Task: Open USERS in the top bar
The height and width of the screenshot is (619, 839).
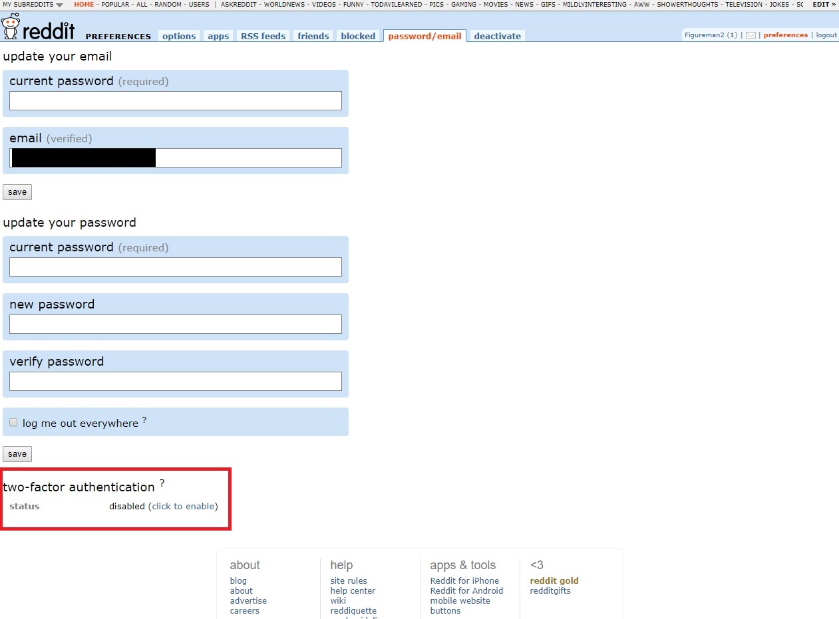Action: tap(199, 5)
